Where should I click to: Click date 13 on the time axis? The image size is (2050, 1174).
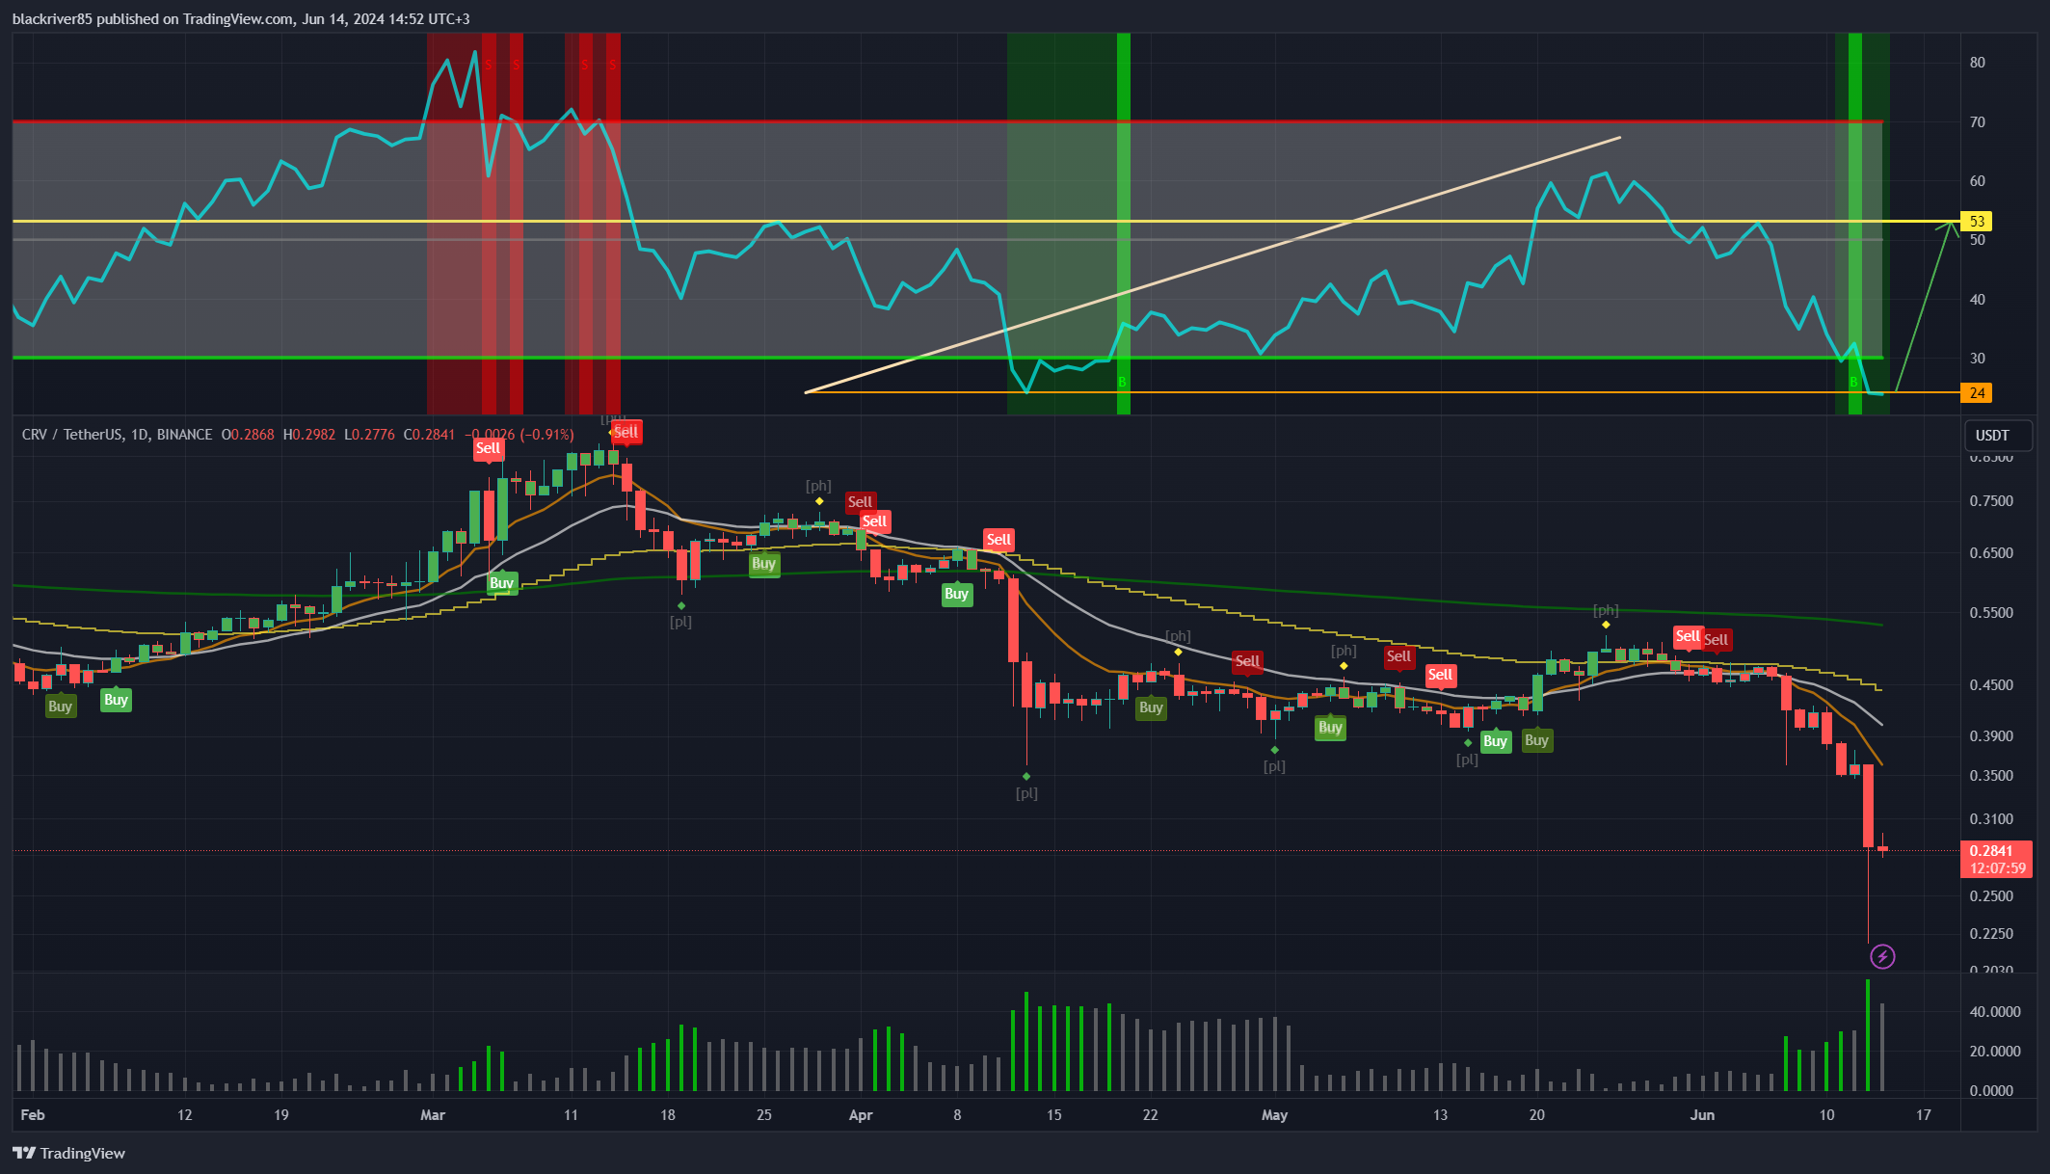tap(1440, 1115)
